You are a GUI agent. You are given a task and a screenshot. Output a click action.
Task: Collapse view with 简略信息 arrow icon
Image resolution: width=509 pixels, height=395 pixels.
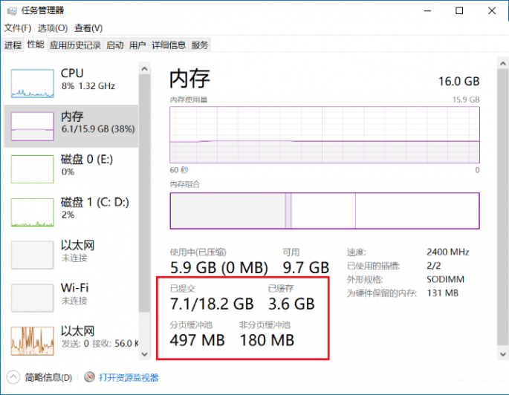pyautogui.click(x=13, y=378)
